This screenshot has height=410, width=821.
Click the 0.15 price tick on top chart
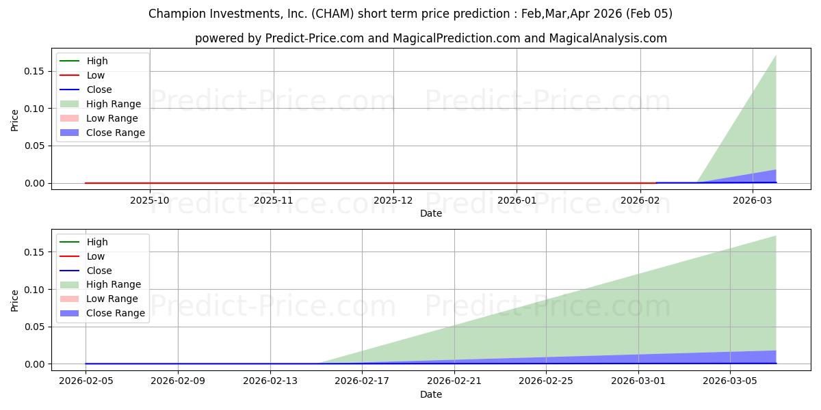click(x=35, y=71)
